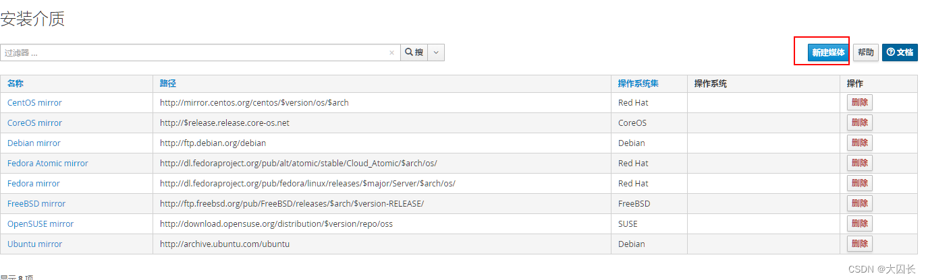
Task: Open the 文档 documentation button
Action: click(x=900, y=53)
